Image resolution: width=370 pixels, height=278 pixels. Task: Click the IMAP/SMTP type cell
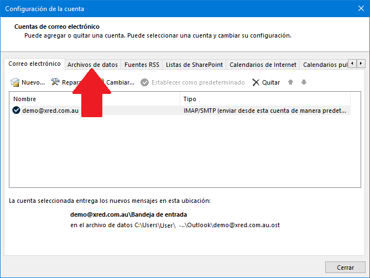pyautogui.click(x=265, y=111)
